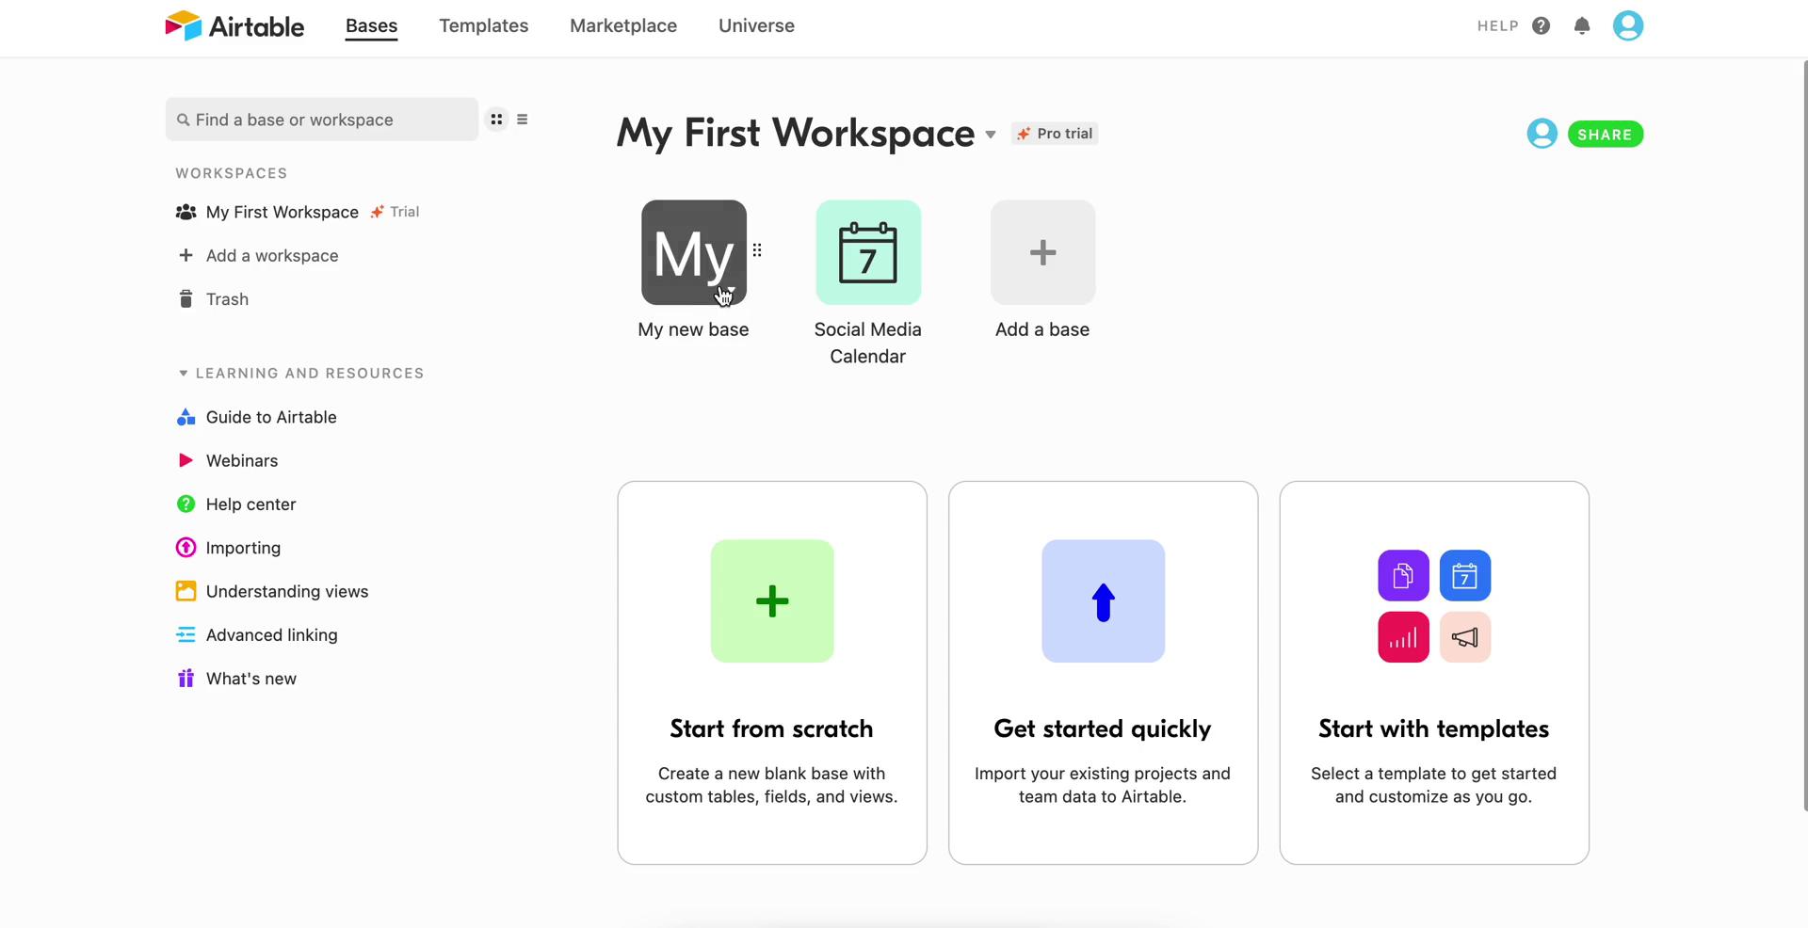Click the Social Media Calendar label
Viewport: 1808px width, 928px height.
[x=867, y=343]
